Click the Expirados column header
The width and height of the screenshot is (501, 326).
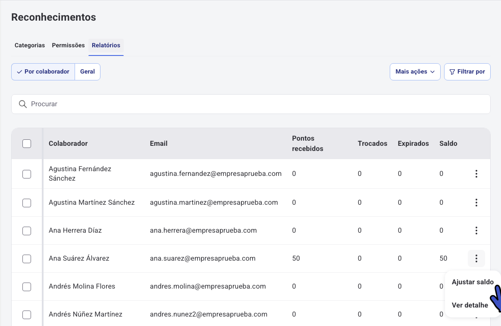tap(413, 143)
